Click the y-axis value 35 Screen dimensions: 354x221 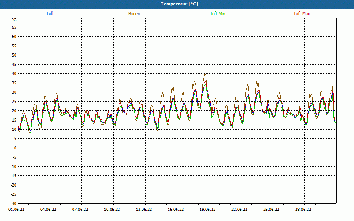[14, 83]
